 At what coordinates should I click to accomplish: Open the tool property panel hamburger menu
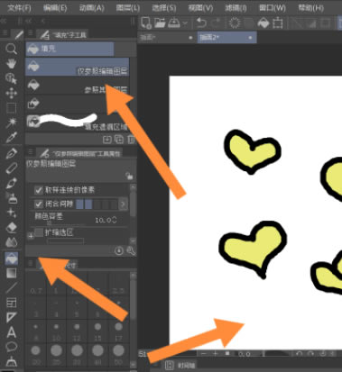click(x=31, y=151)
